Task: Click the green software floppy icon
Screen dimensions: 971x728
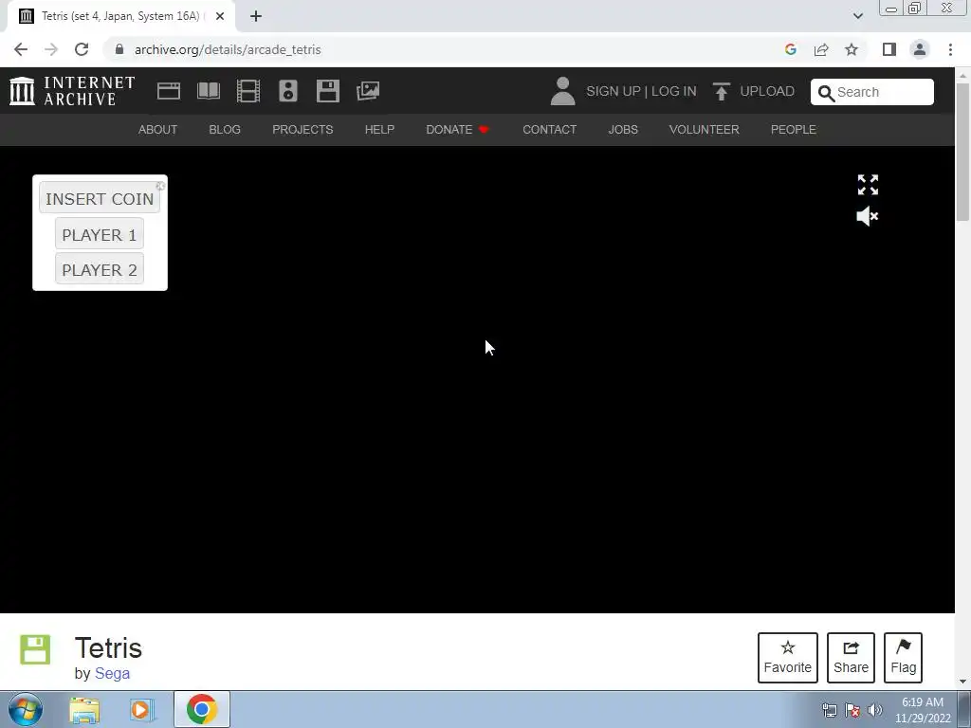Action: click(x=35, y=650)
